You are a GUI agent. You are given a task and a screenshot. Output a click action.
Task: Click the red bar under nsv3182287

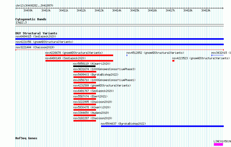tap(85, 121)
